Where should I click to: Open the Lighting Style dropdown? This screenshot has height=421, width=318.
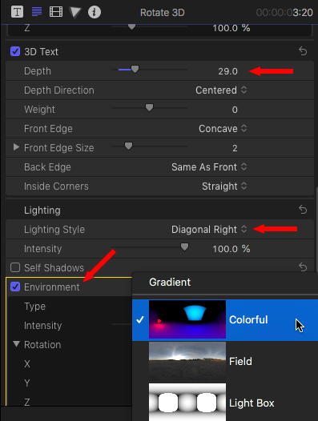coord(209,230)
